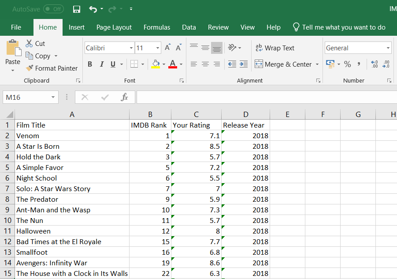Viewport: 397px width, 279px height.
Task: Select the cell 'Avengers: Infinity War'
Action: coord(72,263)
